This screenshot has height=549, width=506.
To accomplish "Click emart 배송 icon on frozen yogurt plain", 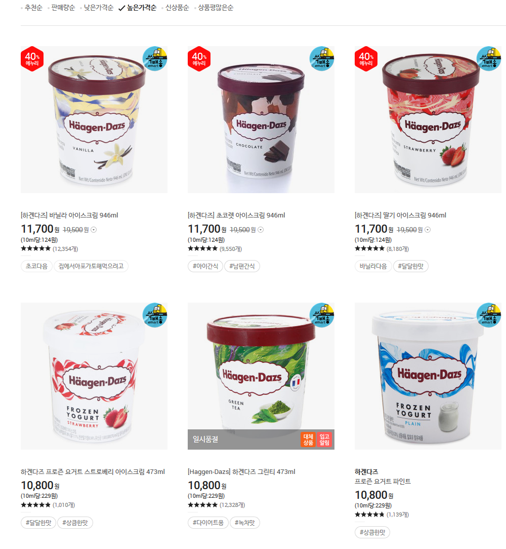I will point(489,315).
